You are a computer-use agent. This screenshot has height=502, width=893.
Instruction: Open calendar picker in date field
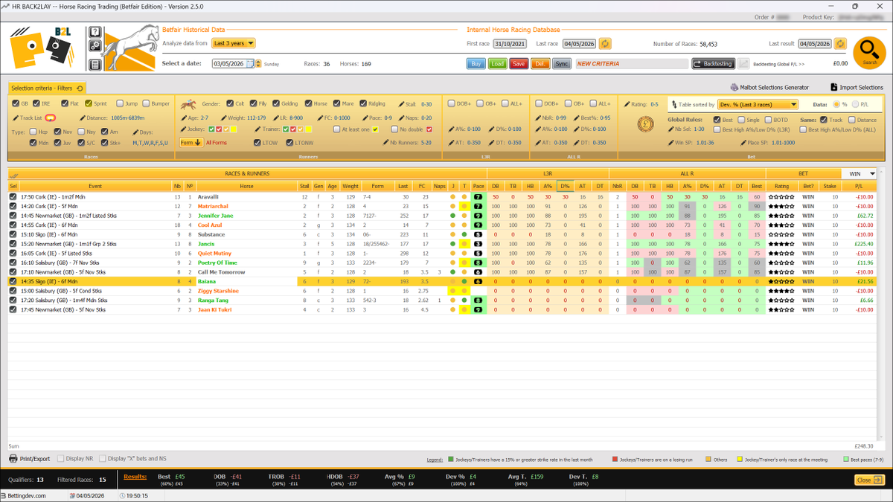pyautogui.click(x=250, y=64)
